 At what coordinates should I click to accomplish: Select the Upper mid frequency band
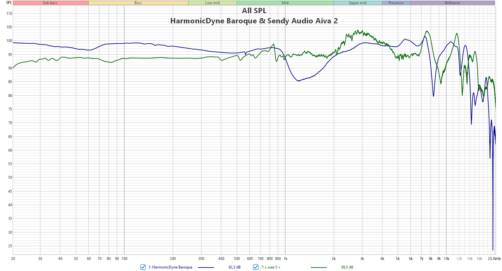[358, 3]
